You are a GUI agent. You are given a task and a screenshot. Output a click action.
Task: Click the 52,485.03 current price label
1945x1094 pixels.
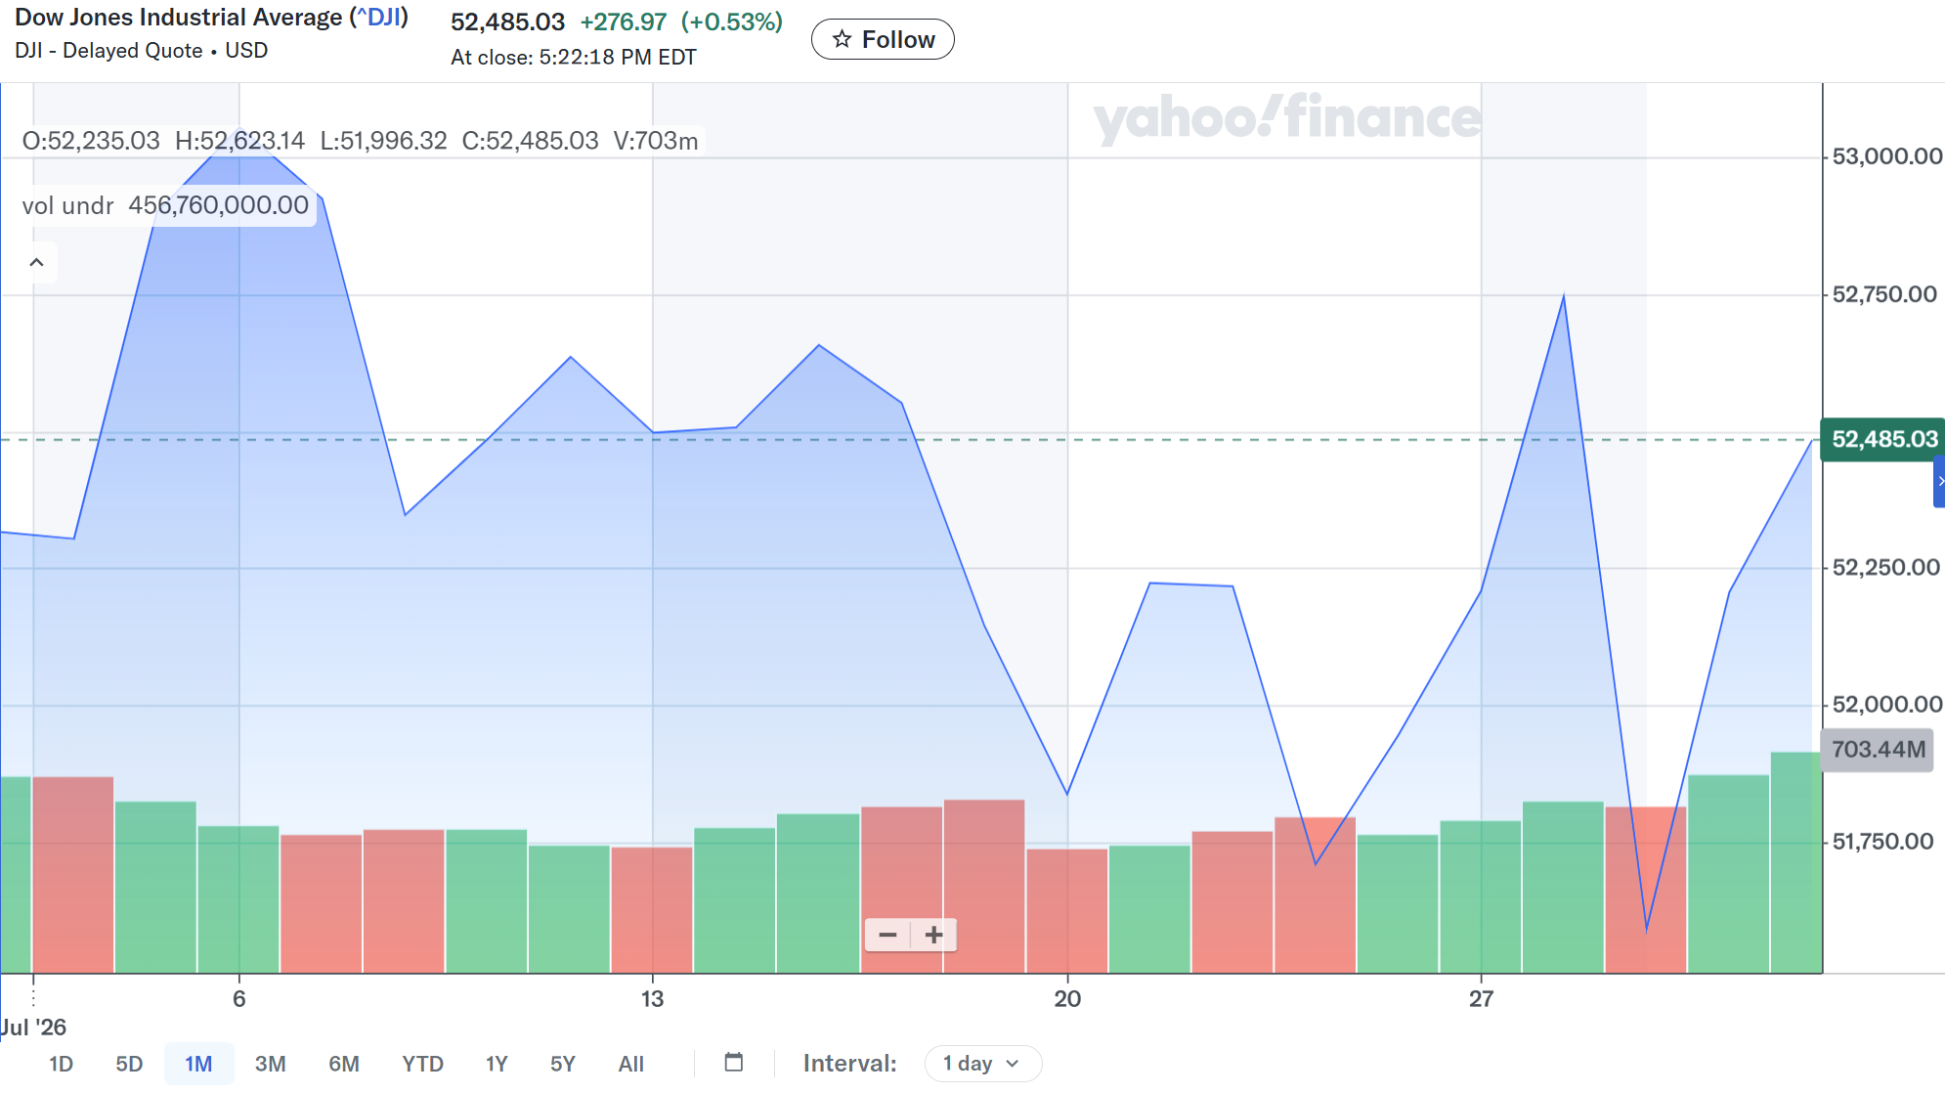[x=1882, y=439]
